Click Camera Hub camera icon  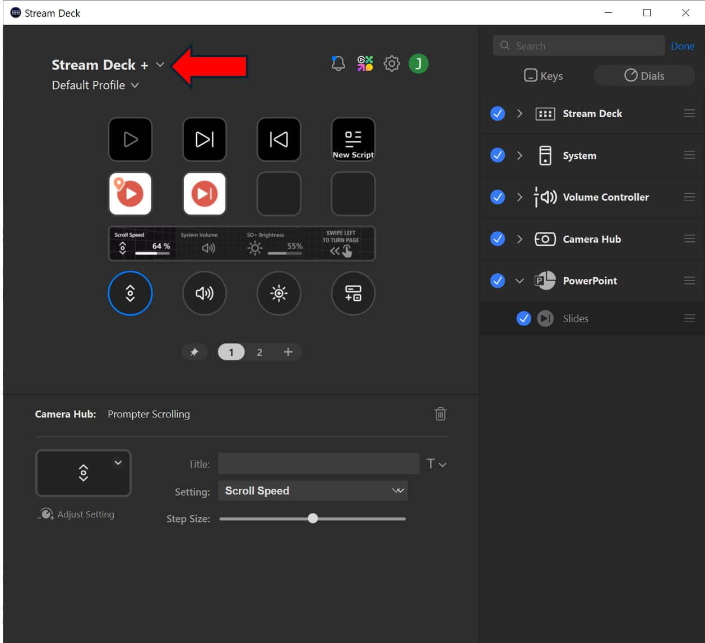coord(545,239)
